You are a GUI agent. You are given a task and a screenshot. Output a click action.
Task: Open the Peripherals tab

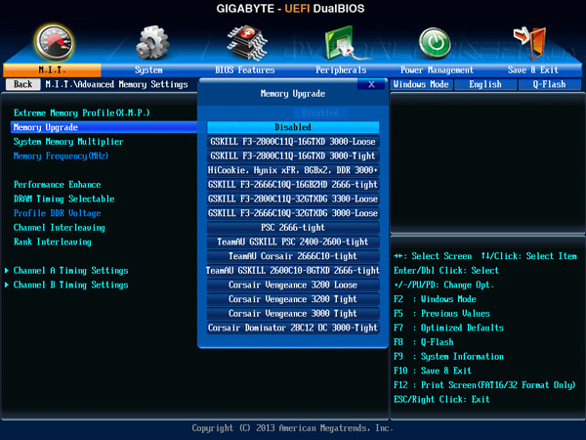341,70
